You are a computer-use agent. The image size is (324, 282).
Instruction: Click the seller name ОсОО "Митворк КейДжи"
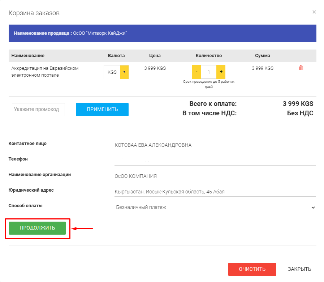point(100,33)
